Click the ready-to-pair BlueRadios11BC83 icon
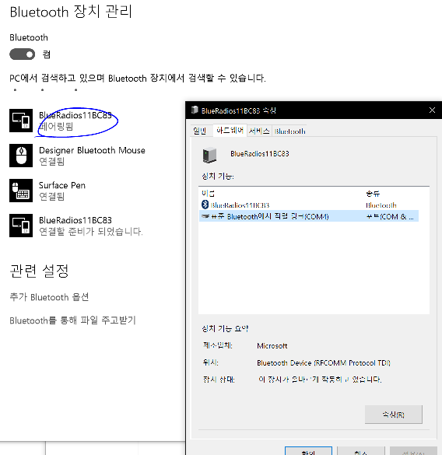The width and height of the screenshot is (442, 455). coord(21,226)
